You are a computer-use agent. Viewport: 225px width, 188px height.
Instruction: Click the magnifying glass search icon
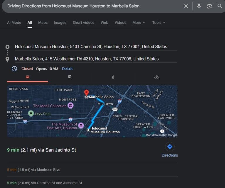[220, 6]
